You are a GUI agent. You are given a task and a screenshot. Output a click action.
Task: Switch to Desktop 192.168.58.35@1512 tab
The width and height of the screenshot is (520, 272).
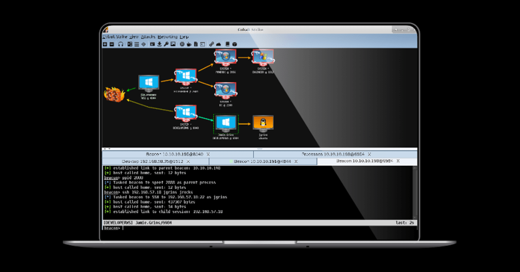pos(155,161)
